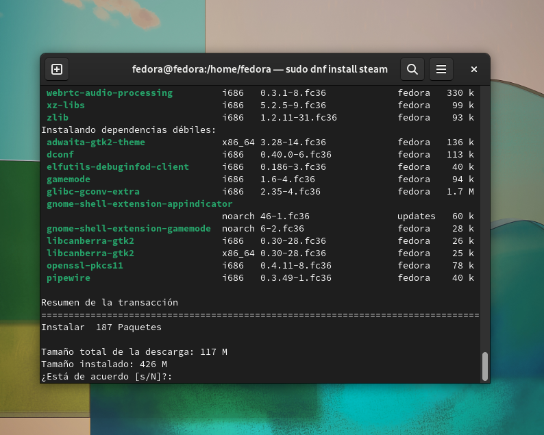Screen dimensions: 544x435
Task: Open the hamburger menu in terminal
Action: point(441,69)
